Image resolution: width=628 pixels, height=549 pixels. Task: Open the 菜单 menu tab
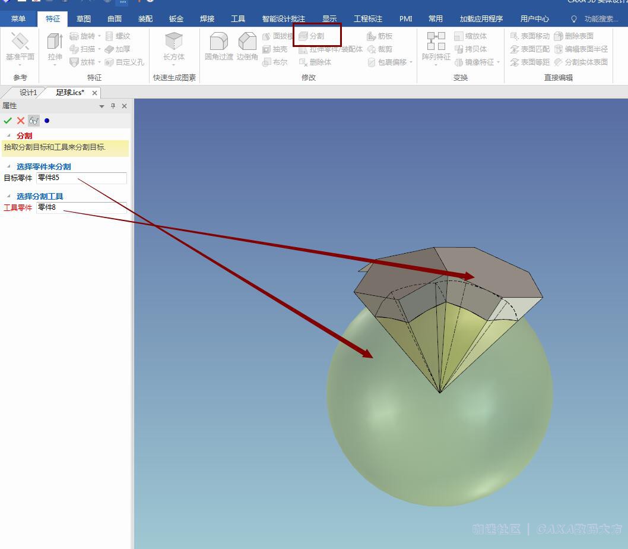pyautogui.click(x=18, y=19)
